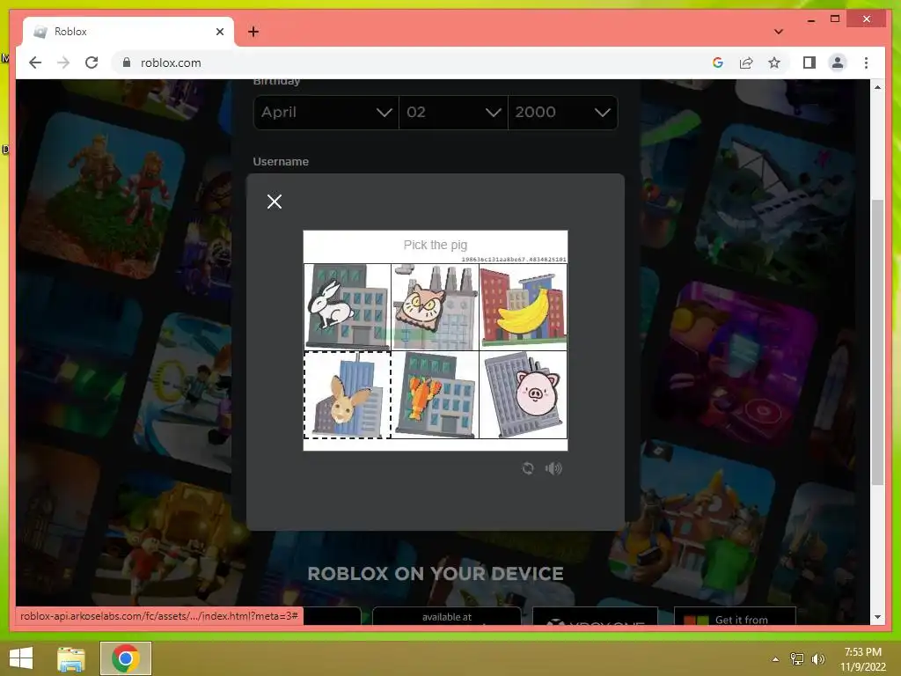Open the Google icon in the address bar
The image size is (901, 676).
click(718, 62)
